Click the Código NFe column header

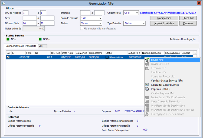click(134, 53)
